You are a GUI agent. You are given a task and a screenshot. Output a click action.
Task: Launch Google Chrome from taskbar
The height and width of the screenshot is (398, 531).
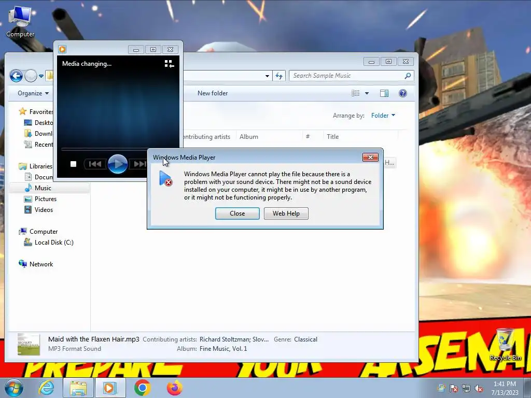pos(142,388)
